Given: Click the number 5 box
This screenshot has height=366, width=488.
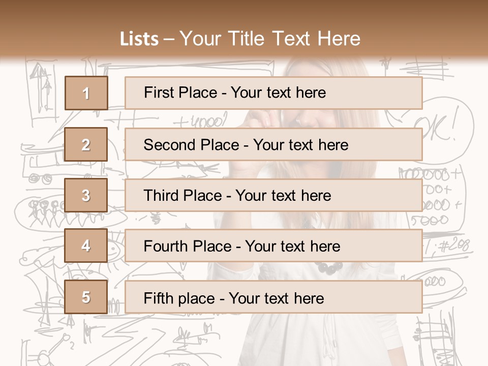Looking at the screenshot, I should pos(86,297).
